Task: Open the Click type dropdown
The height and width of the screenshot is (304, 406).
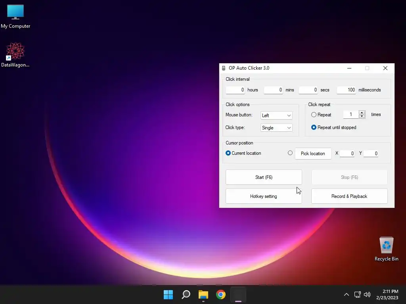Action: [276, 128]
